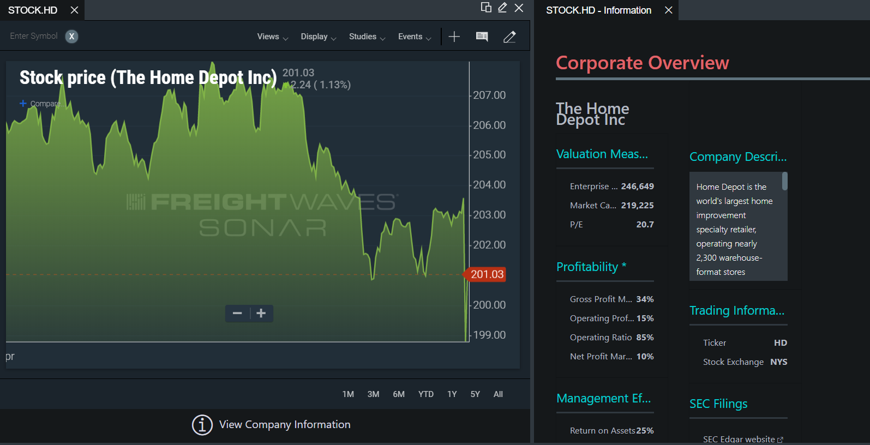Open the Studies dropdown menu
870x445 pixels.
pos(367,37)
